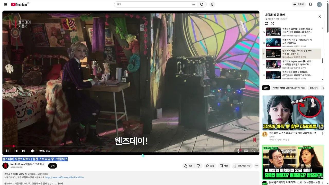
Task: Click the 오프라인 저장 download button
Action: 242,166
